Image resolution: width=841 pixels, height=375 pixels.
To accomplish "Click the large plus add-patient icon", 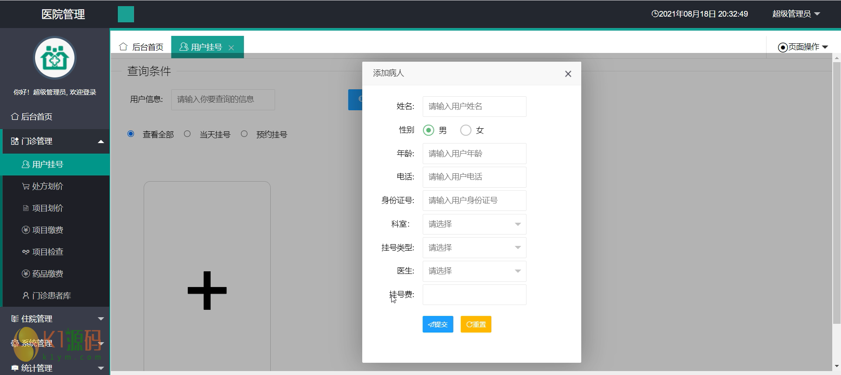I will [207, 290].
